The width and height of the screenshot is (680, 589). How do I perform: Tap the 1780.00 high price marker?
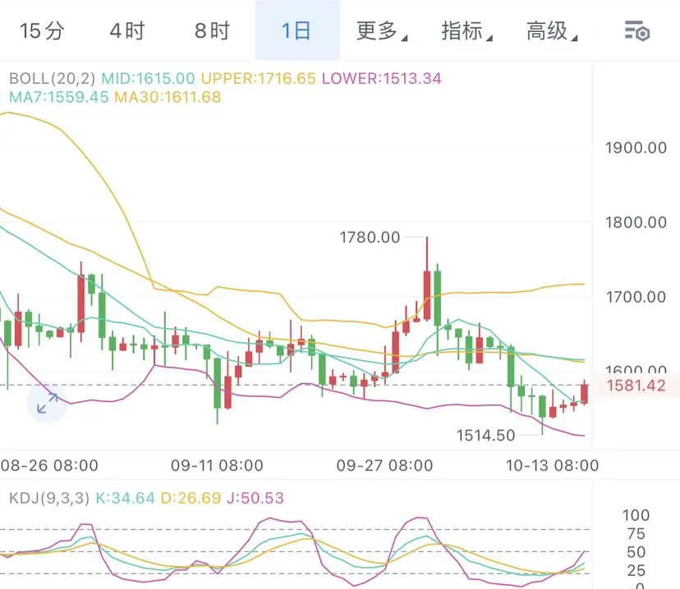coord(370,237)
